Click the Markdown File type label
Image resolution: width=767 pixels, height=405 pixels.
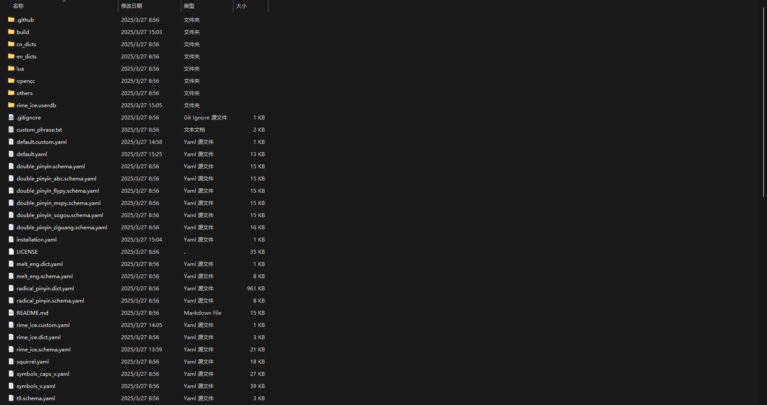(203, 313)
